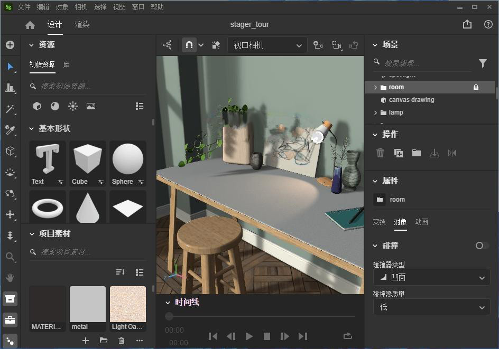Switch to the 动画 tab in properties
499x349 pixels.
421,222
